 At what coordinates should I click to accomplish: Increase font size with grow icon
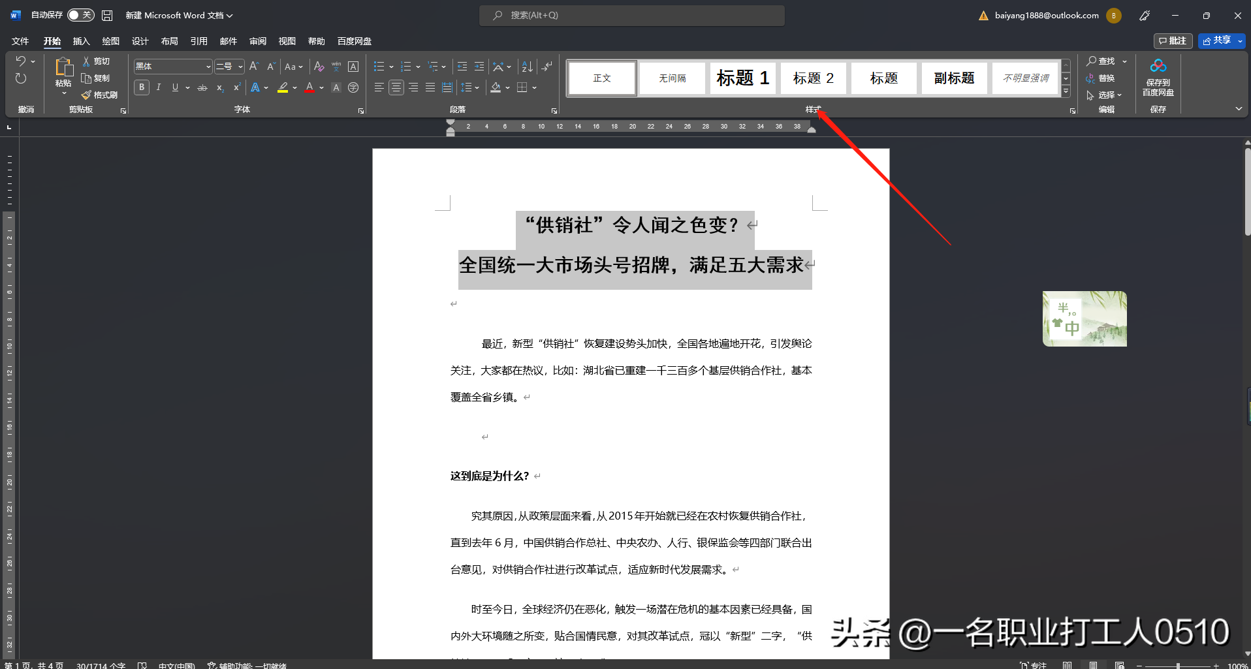coord(255,67)
